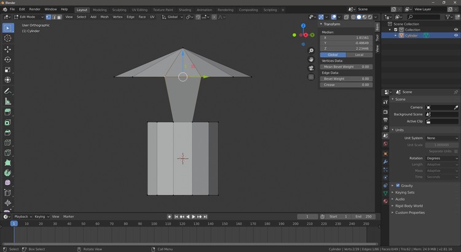
Task: Enable the Gravity checkbox
Action: (398, 185)
